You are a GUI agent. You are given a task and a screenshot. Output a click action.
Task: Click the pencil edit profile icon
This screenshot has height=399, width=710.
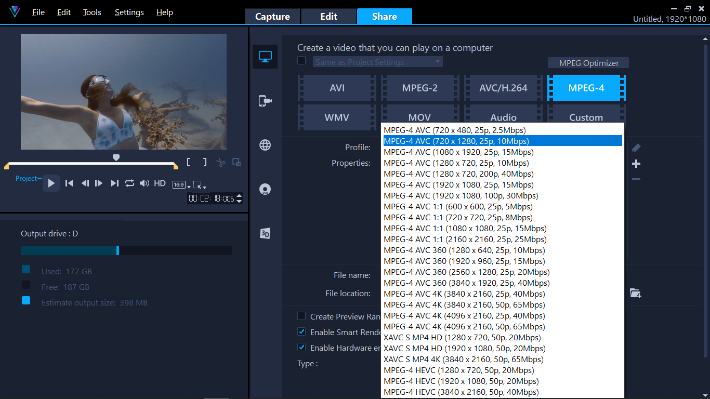tap(636, 148)
